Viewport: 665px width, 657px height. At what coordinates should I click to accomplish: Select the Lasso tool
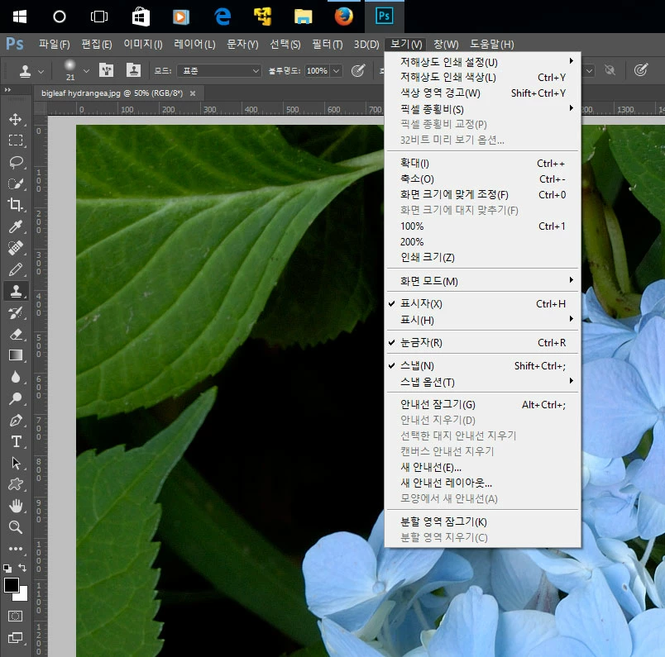pyautogui.click(x=16, y=162)
